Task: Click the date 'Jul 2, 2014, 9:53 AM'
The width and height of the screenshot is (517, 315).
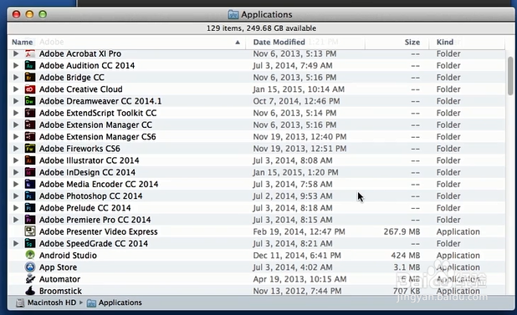Action: tap(293, 196)
